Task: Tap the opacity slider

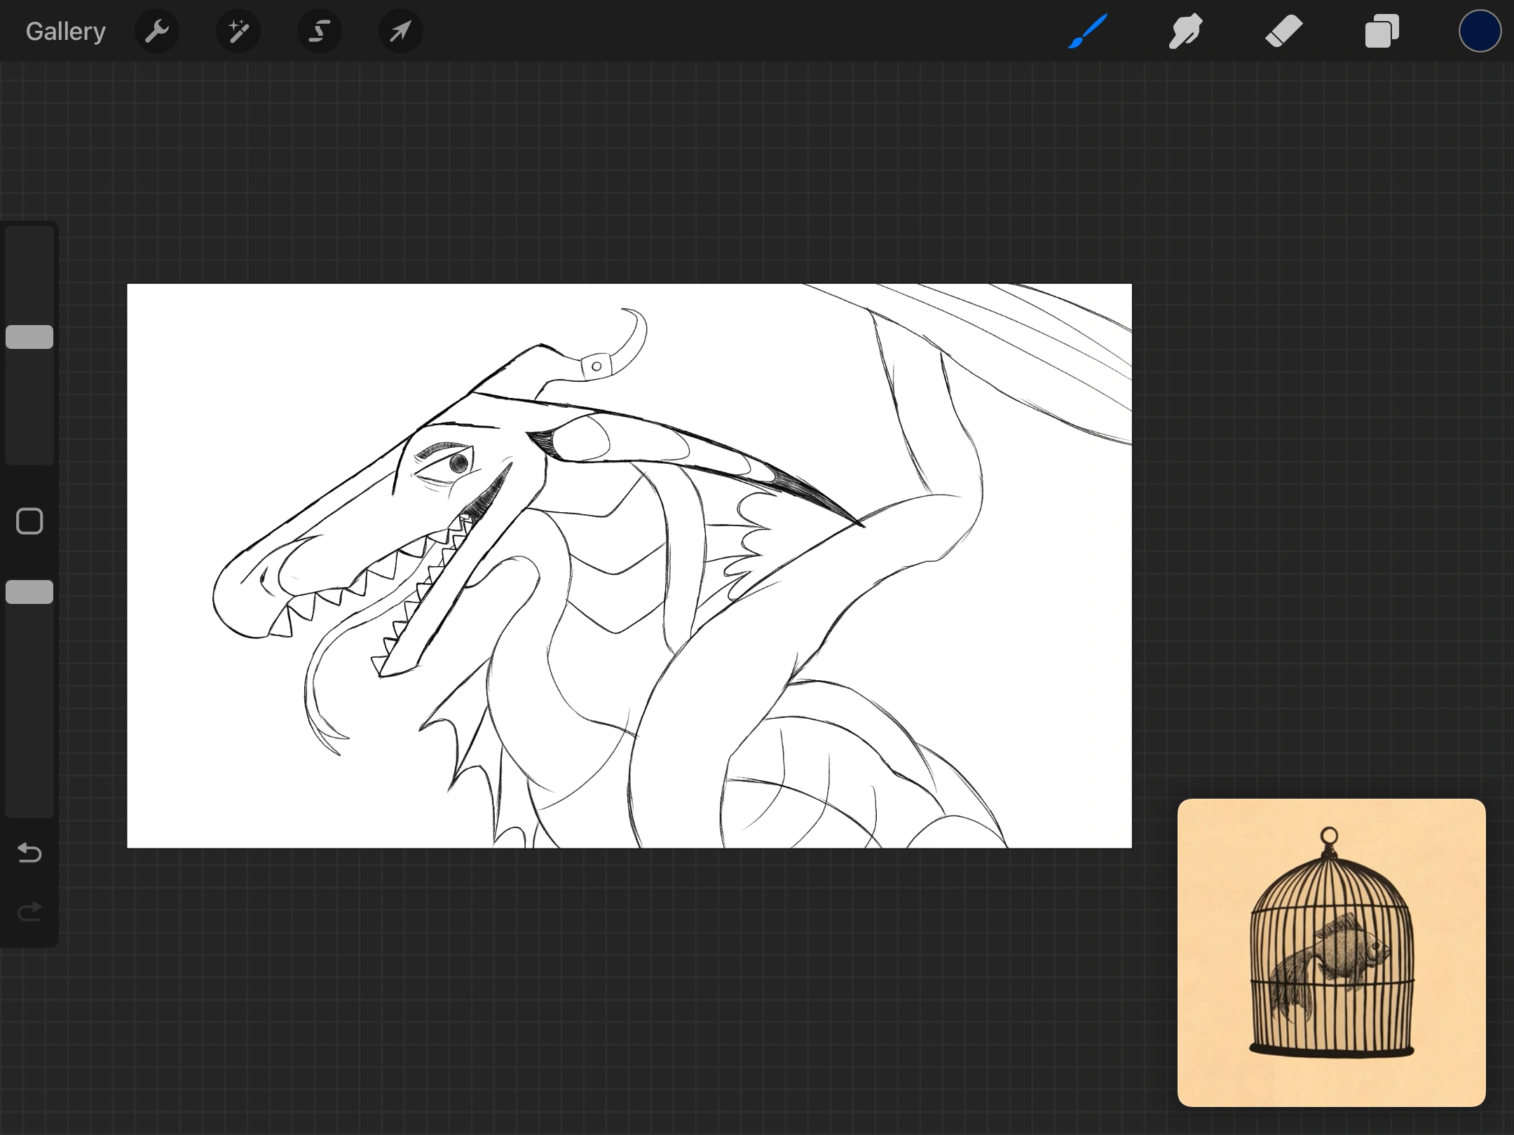Action: [x=29, y=592]
